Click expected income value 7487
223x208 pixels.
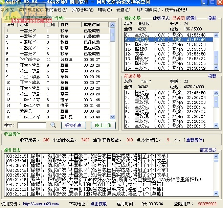click(x=85, y=140)
